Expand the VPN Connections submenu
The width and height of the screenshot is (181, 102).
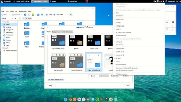(139, 74)
